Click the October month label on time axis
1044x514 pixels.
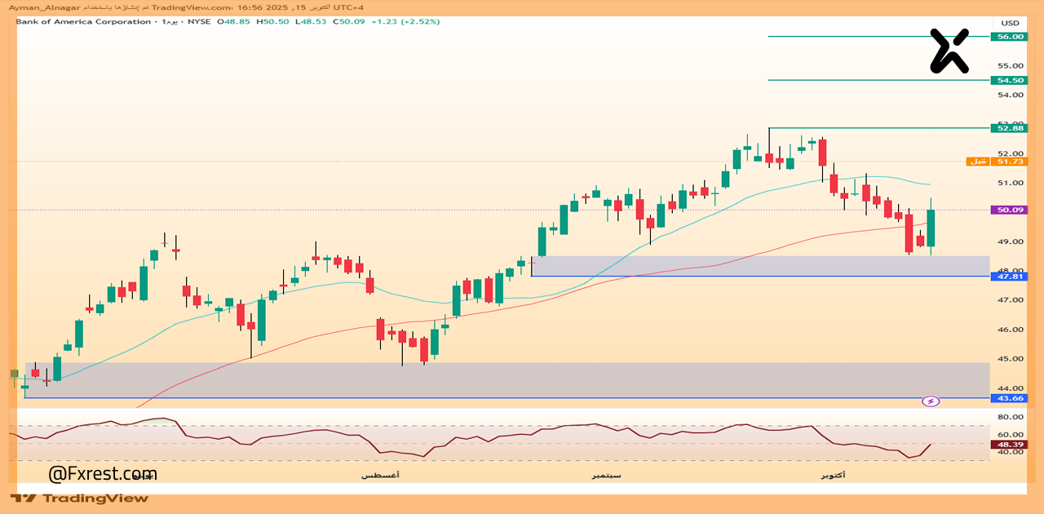833,475
